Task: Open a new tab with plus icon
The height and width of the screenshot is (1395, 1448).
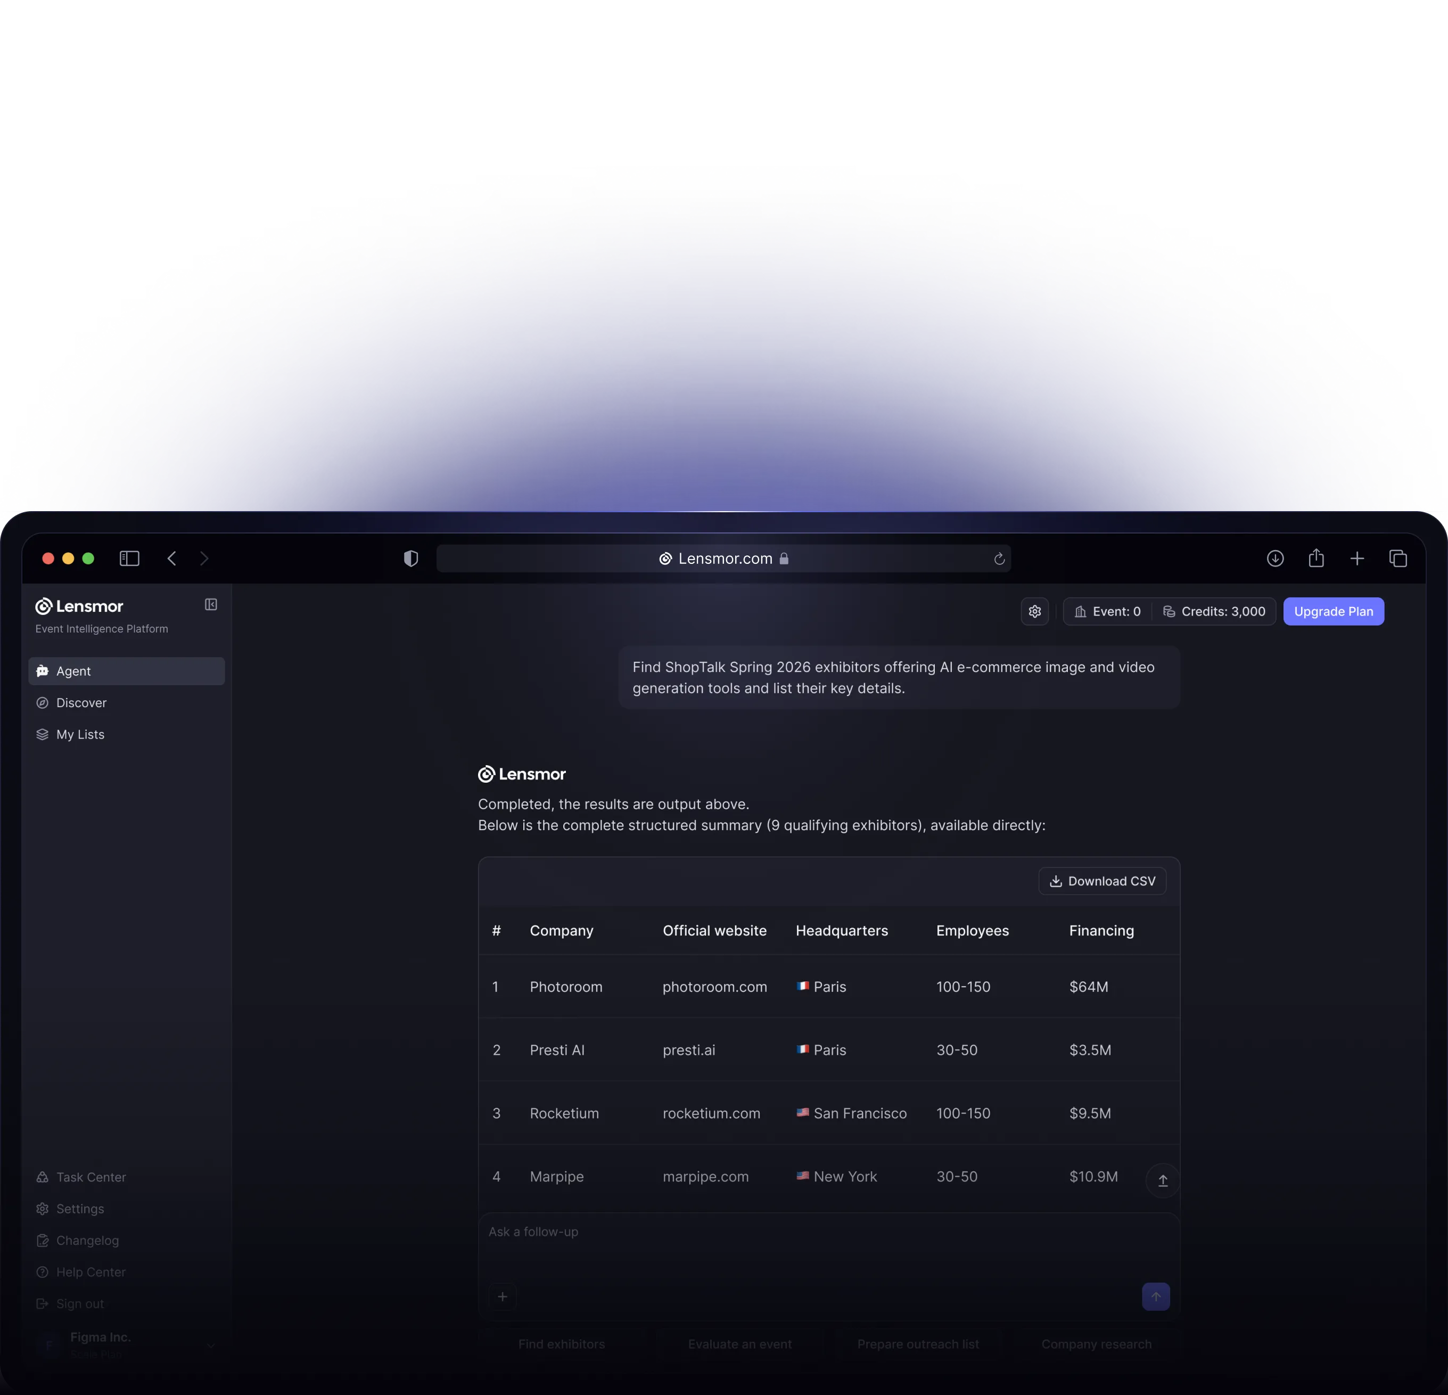Action: [1356, 559]
